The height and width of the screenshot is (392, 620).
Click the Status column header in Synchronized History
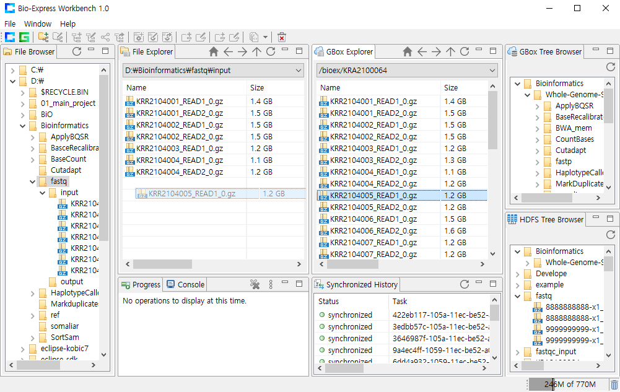[351, 301]
